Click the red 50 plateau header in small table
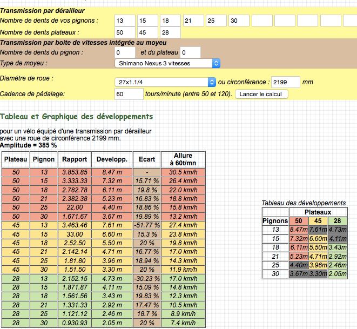Image resolution: width=357 pixels, height=329 pixels. pos(299,221)
